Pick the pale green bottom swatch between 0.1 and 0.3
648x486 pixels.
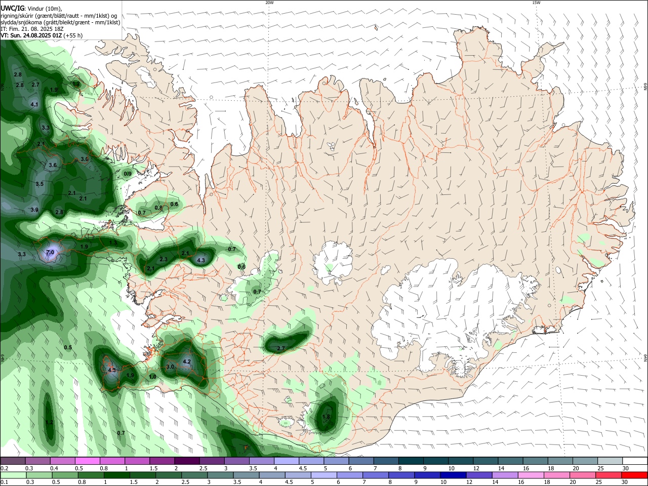click(14, 475)
